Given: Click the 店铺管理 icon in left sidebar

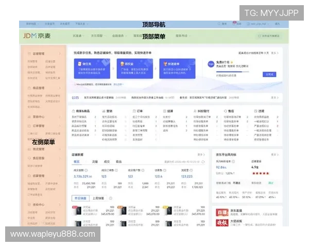Looking at the screenshot, I should 29,54.
